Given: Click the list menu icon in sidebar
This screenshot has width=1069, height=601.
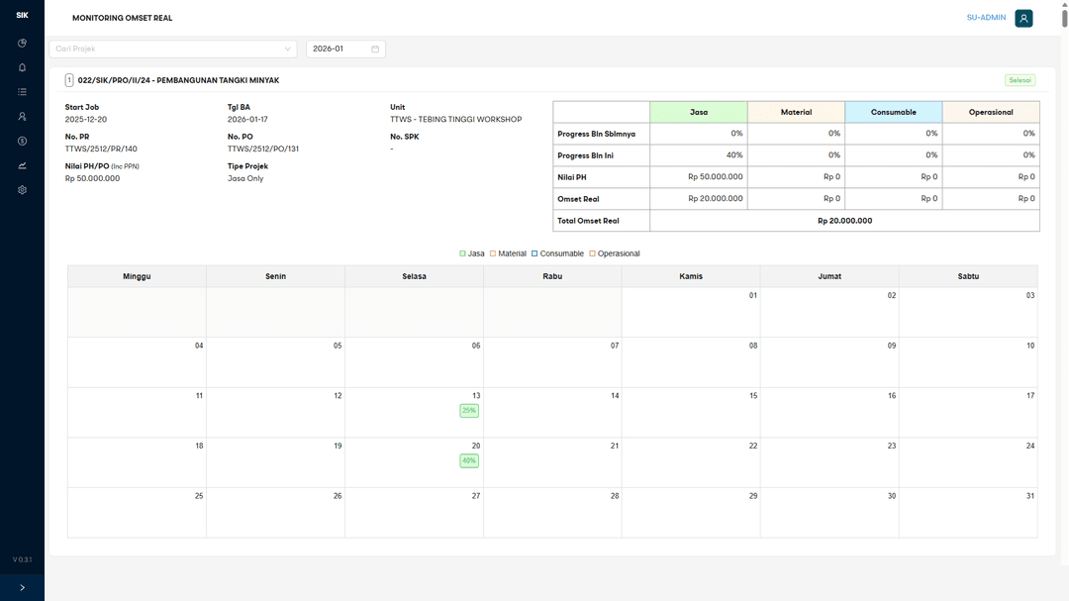Looking at the screenshot, I should (x=22, y=92).
